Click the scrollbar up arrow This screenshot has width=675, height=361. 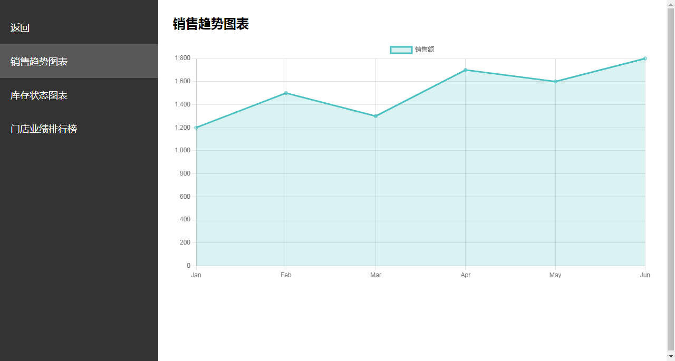671,4
